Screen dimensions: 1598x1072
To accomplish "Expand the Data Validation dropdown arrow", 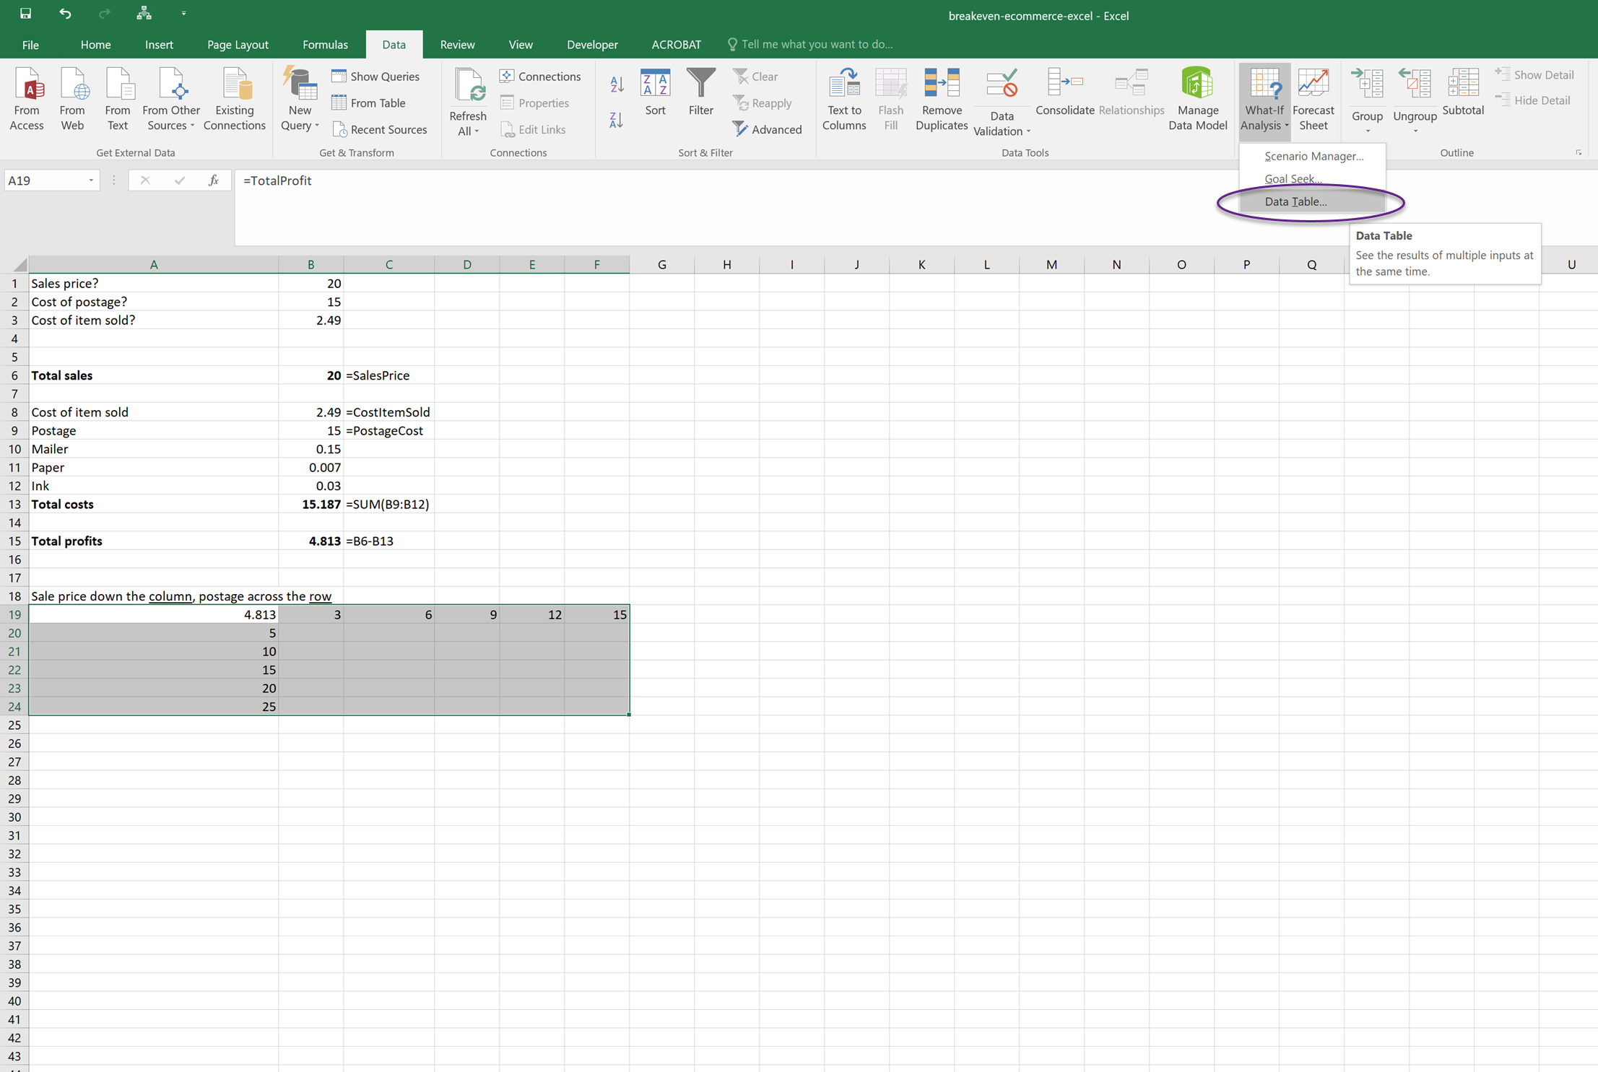I will coord(1028,131).
